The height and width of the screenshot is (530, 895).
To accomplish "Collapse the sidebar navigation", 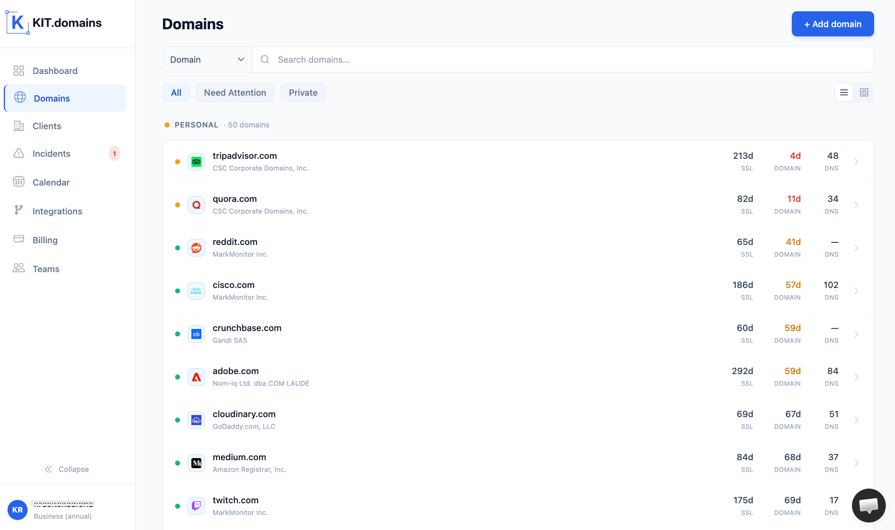I will click(67, 469).
